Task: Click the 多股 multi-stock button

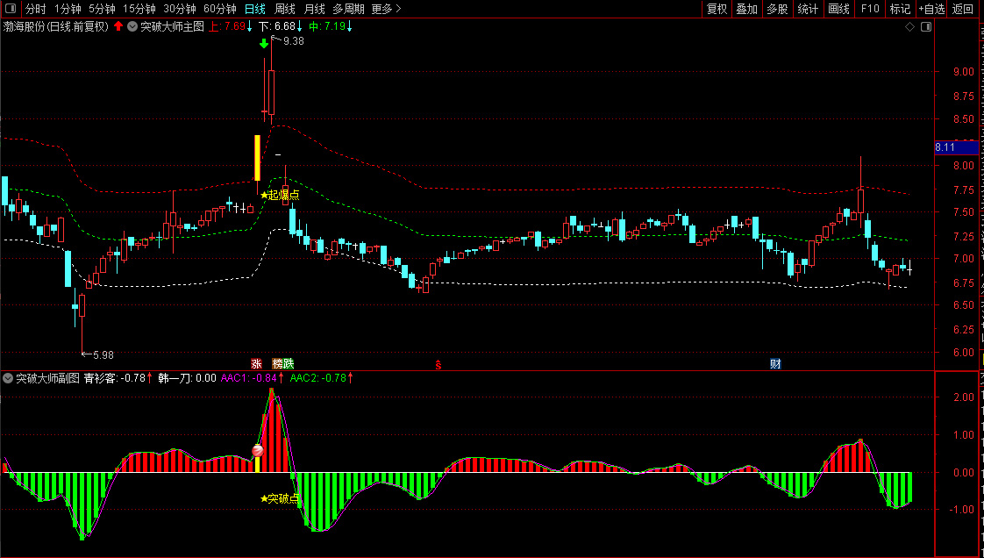Action: coord(777,9)
